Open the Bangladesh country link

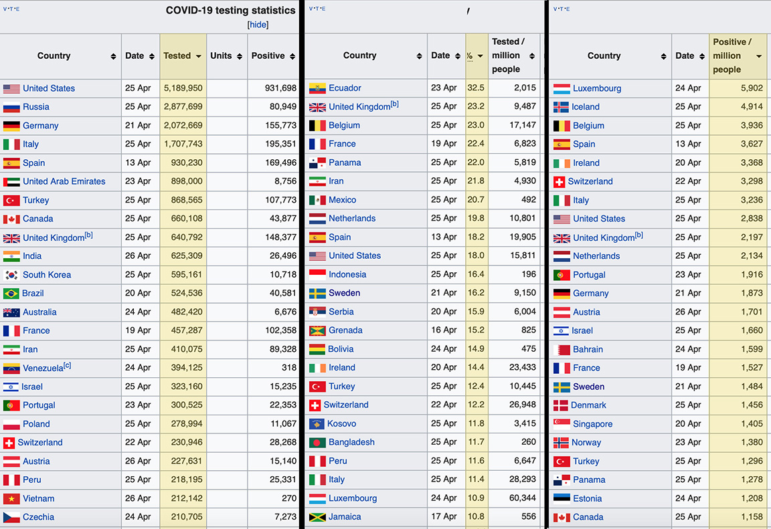coord(351,442)
